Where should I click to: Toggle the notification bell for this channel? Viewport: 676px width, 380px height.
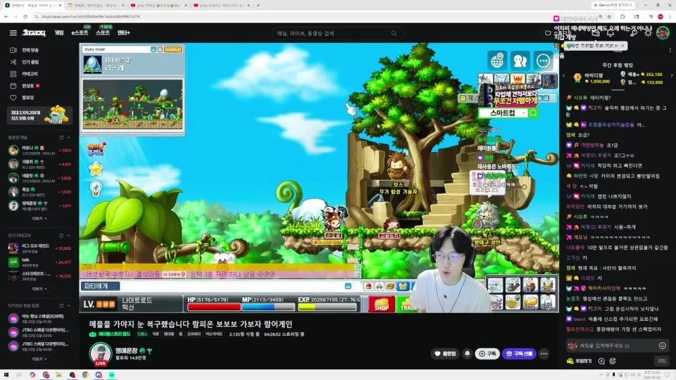[x=468, y=354]
